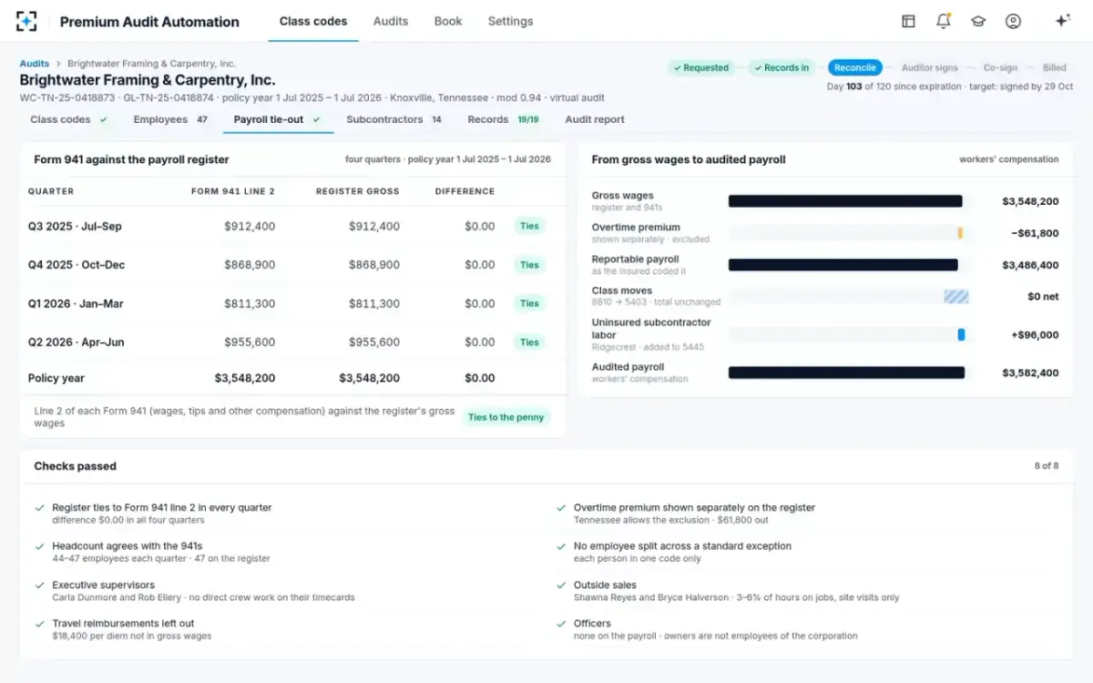Click the Billed workflow step
This screenshot has height=683, width=1093.
[x=1055, y=67]
